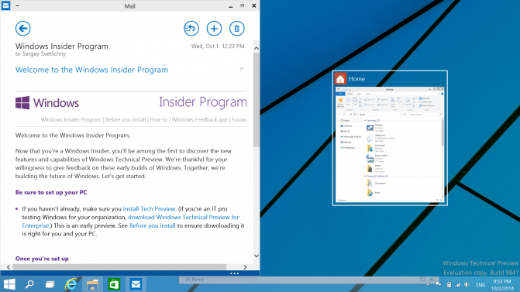This screenshot has width=520, height=292.
Task: Open the 'Before you install' header link
Action: point(126,119)
